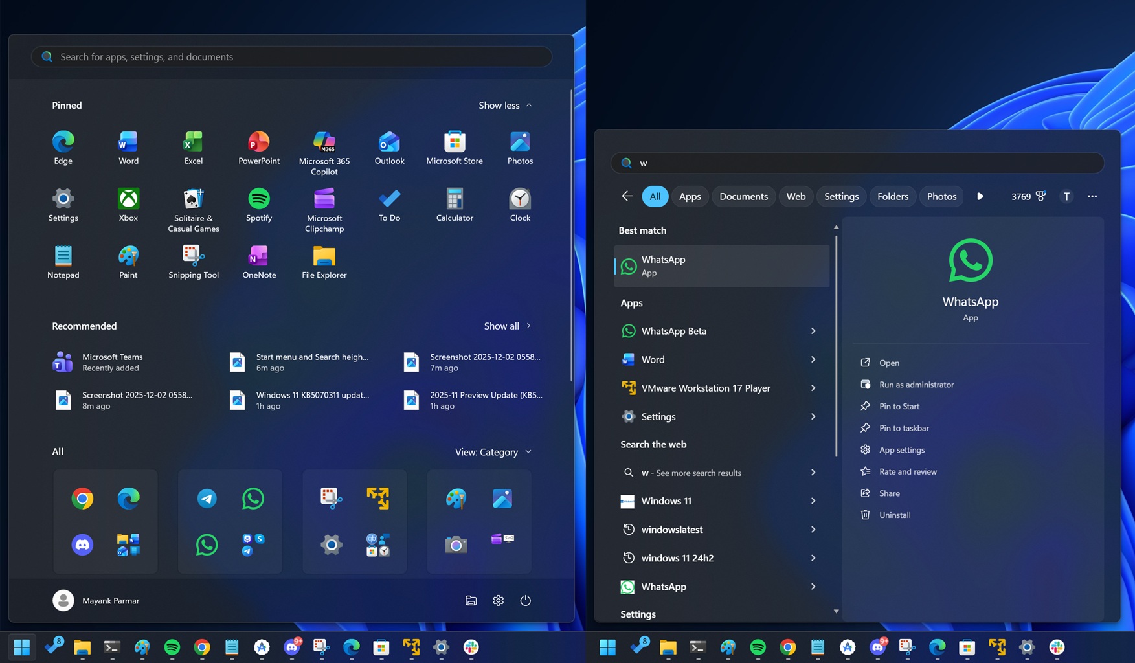
Task: Click Run as administrator for WhatsApp
Action: coord(915,384)
